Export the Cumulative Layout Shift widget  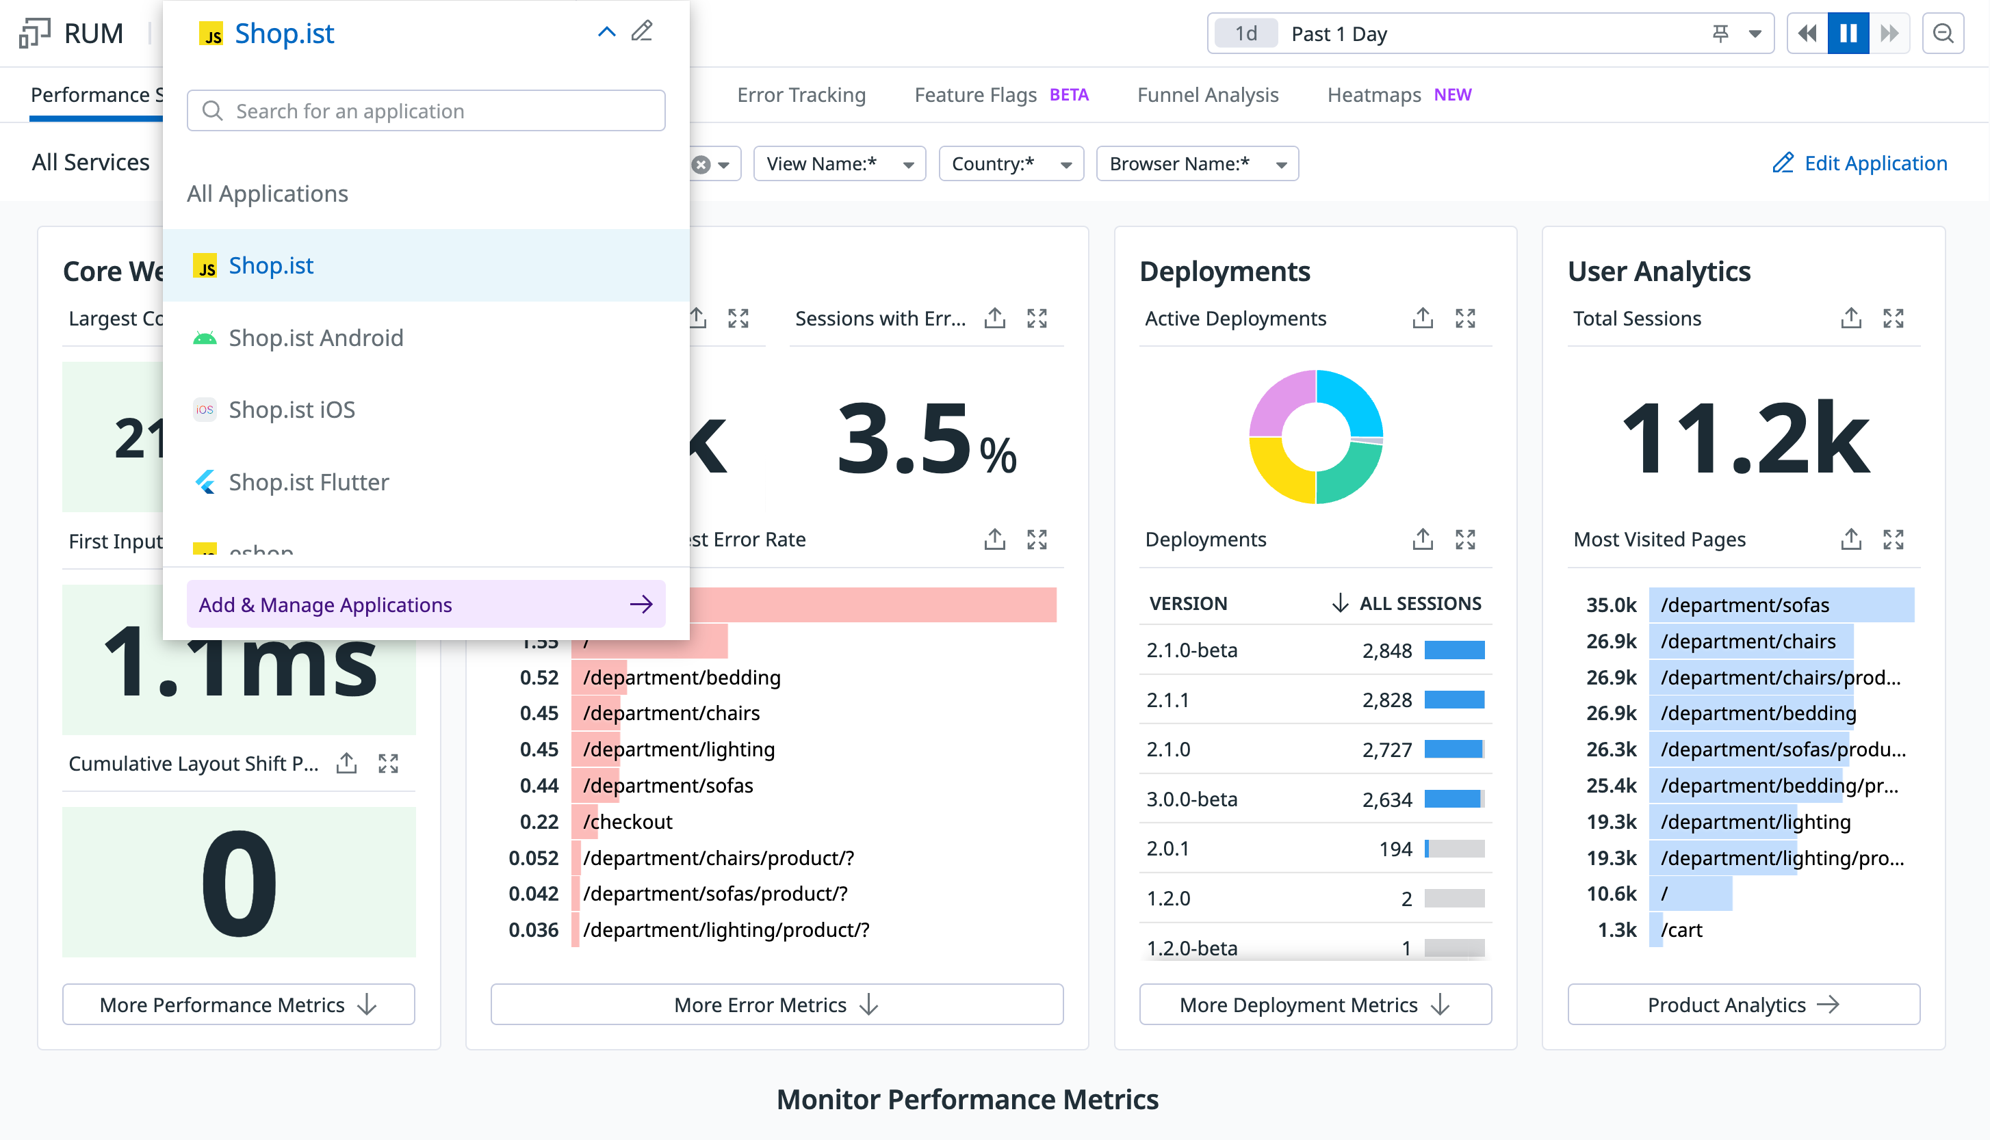click(346, 763)
